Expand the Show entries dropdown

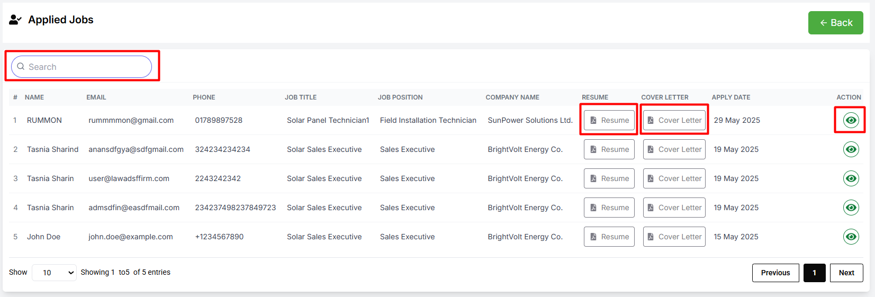pyautogui.click(x=55, y=273)
